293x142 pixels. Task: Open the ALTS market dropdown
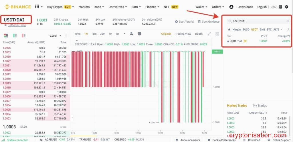click(278, 29)
